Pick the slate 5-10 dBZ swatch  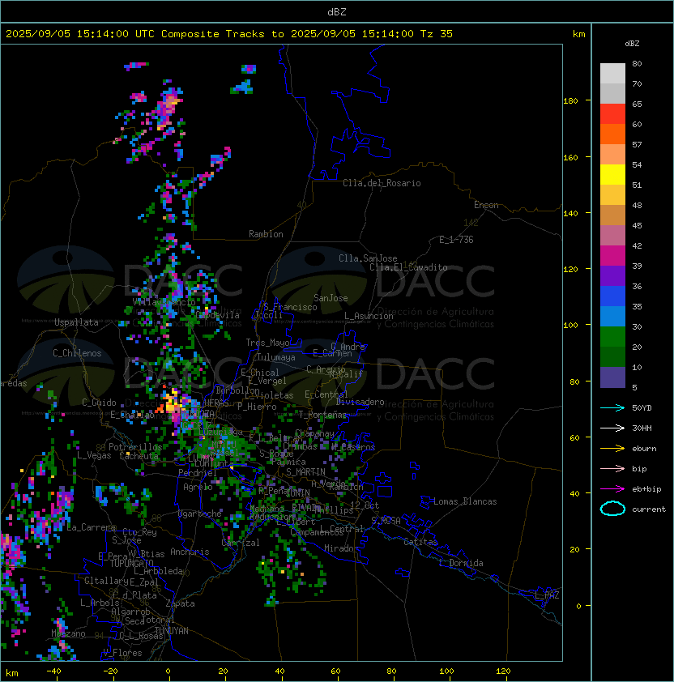(612, 377)
